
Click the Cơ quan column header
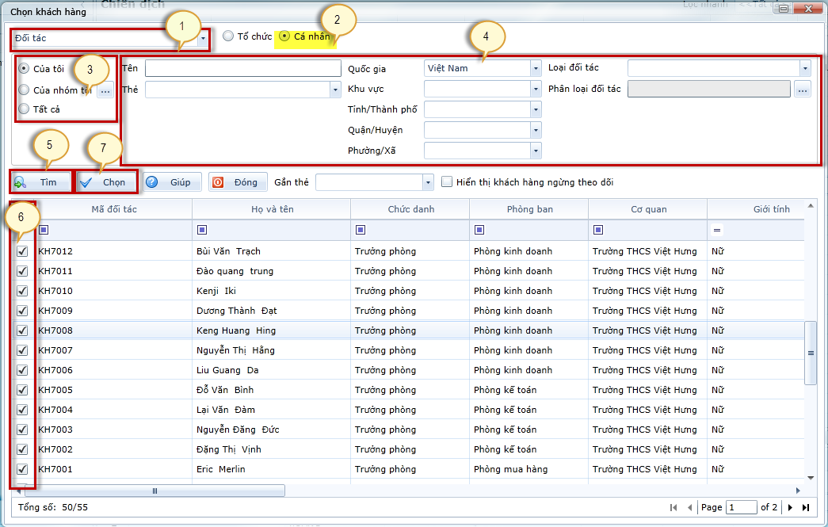[x=647, y=209]
